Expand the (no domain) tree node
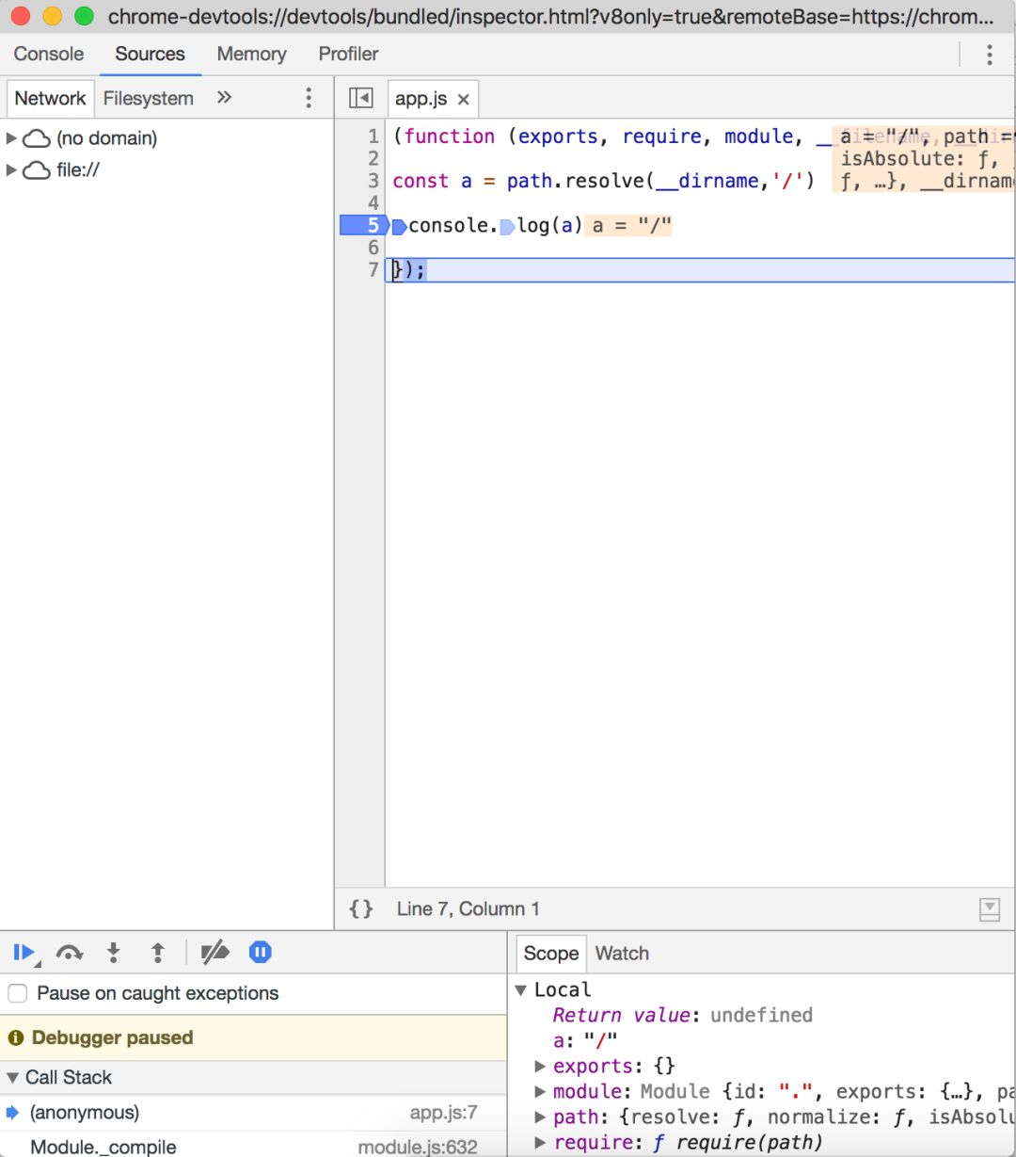The height and width of the screenshot is (1157, 1016). [11, 138]
